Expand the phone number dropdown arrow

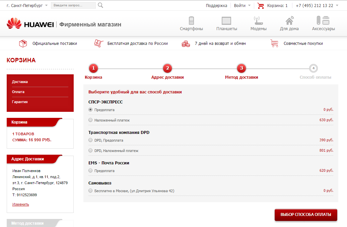(337, 6)
